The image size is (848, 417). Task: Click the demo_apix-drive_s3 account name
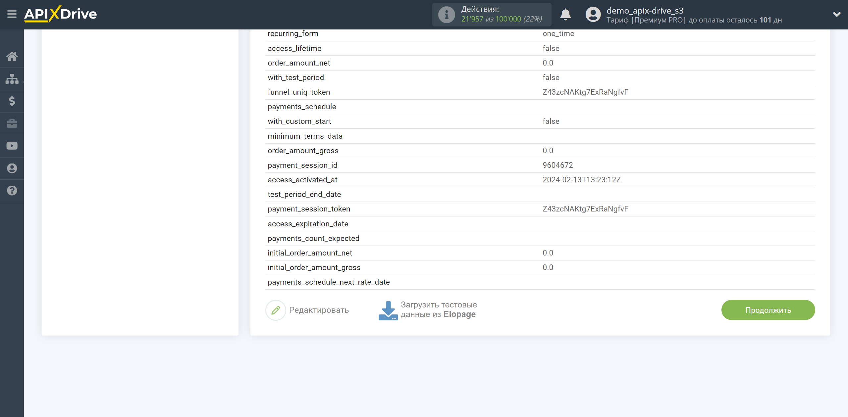point(645,11)
